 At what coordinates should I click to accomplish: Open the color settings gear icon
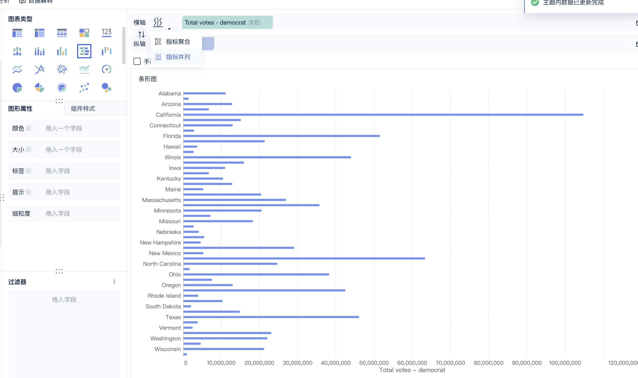(x=29, y=128)
